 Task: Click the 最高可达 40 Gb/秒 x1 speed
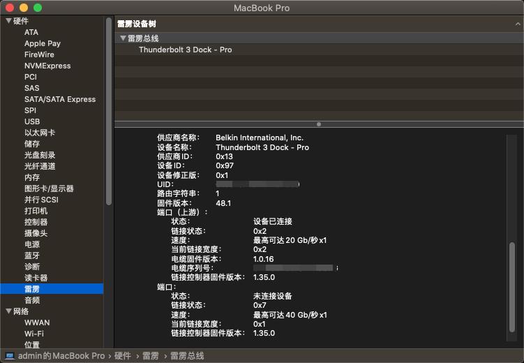[290, 315]
